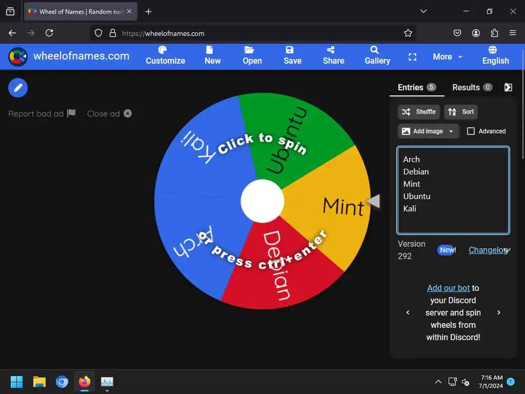Open Firefox View recent browsing
525x394 pixels.
coord(10,12)
